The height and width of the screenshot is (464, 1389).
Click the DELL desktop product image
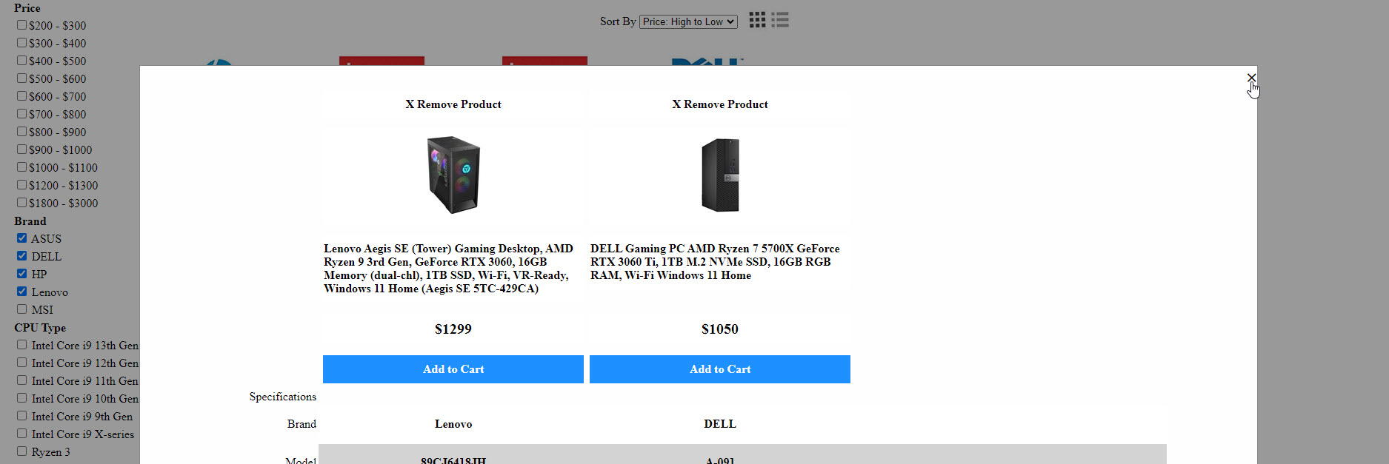point(720,175)
